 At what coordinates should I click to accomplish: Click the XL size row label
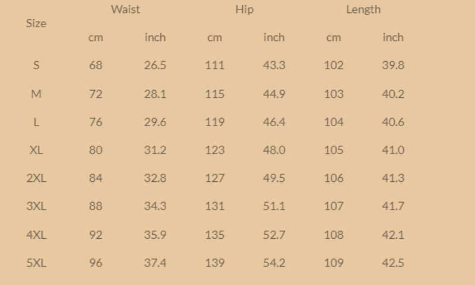pos(36,150)
